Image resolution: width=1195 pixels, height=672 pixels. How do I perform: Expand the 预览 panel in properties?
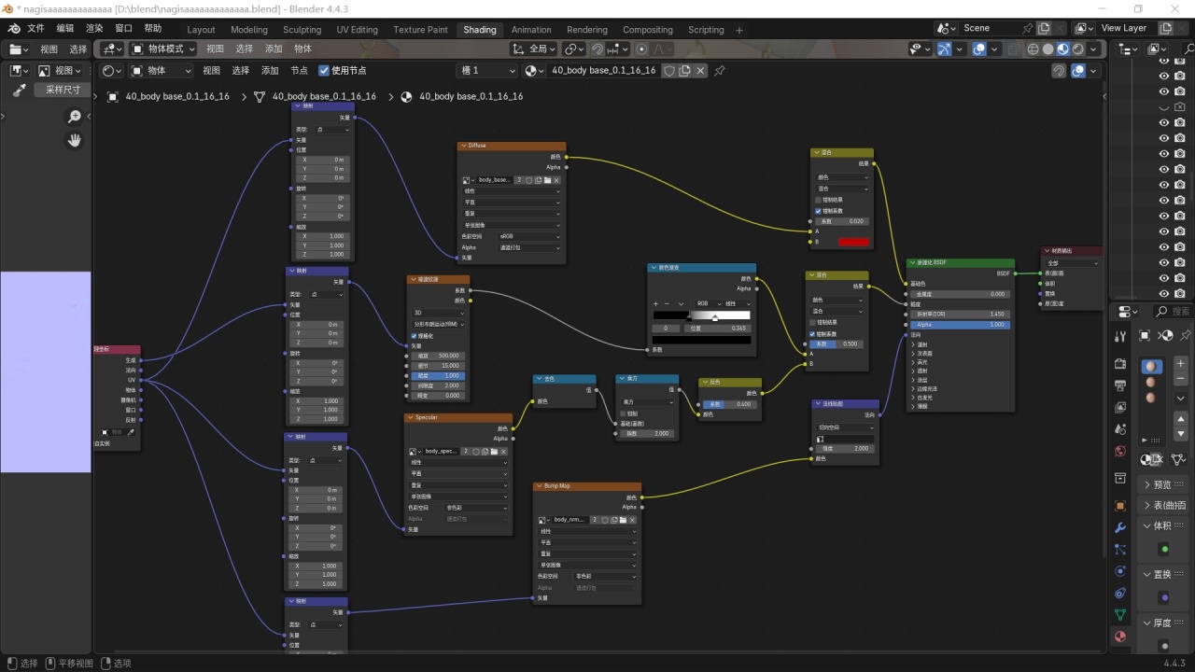tap(1162, 484)
